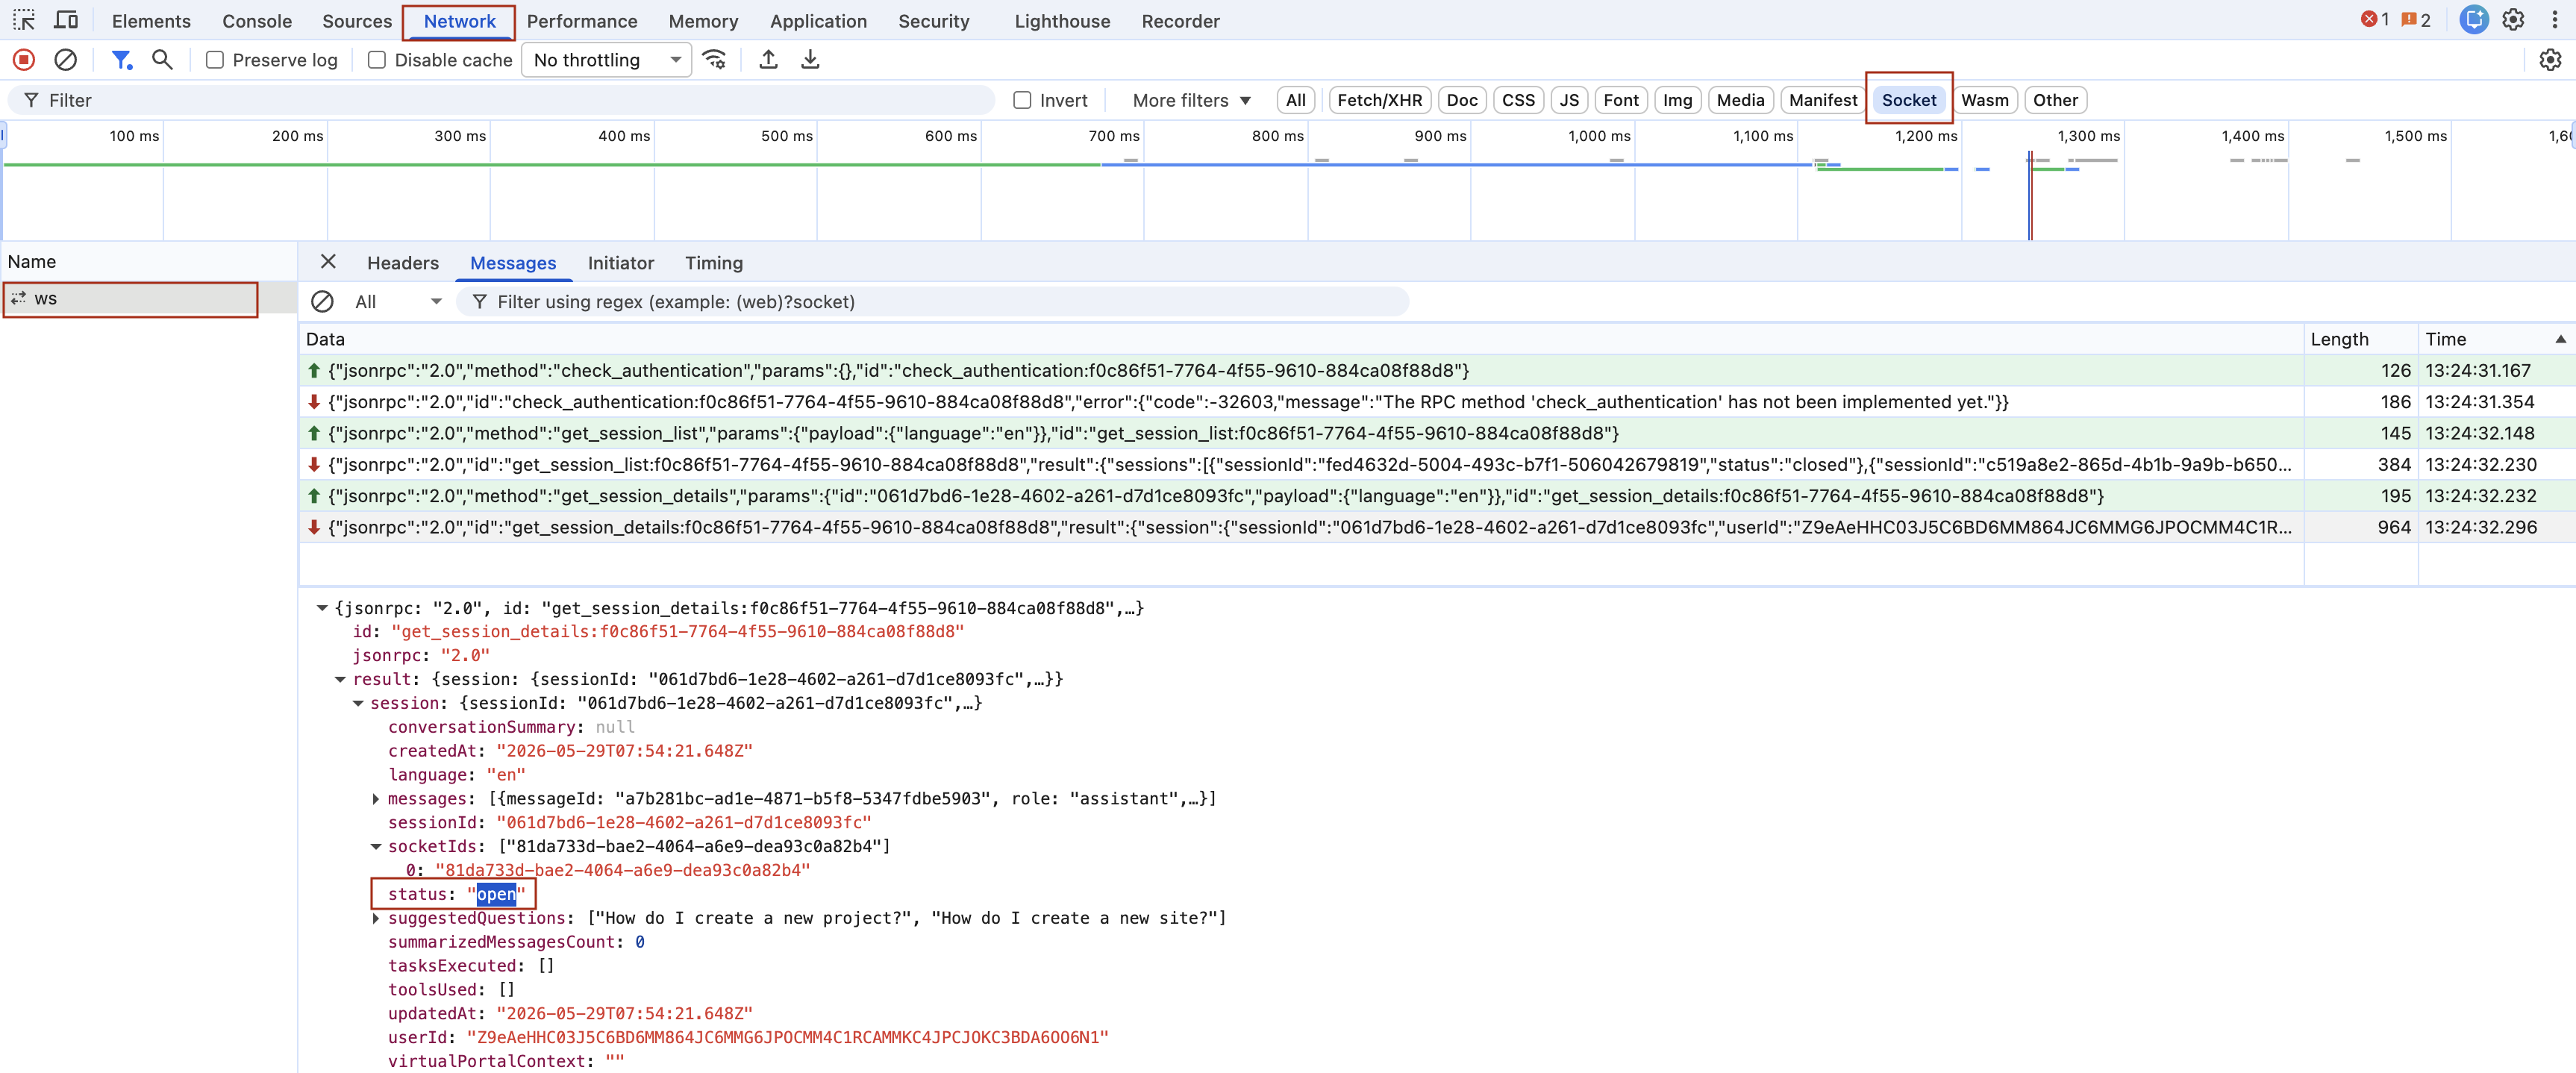
Task: Open the AI assistance icon
Action: pyautogui.click(x=2474, y=20)
